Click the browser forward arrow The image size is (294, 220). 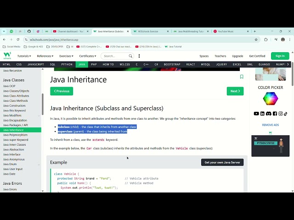[x=11, y=39]
